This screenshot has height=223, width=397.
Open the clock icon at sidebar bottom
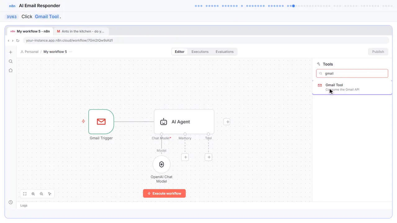coord(11,202)
